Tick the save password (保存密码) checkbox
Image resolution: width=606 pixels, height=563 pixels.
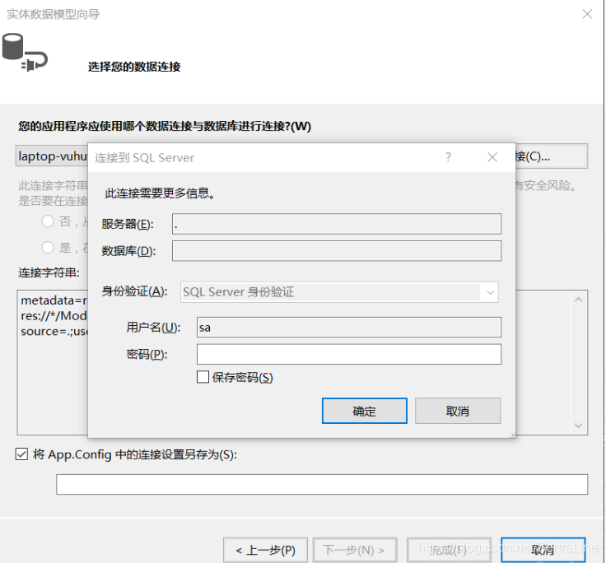point(203,377)
